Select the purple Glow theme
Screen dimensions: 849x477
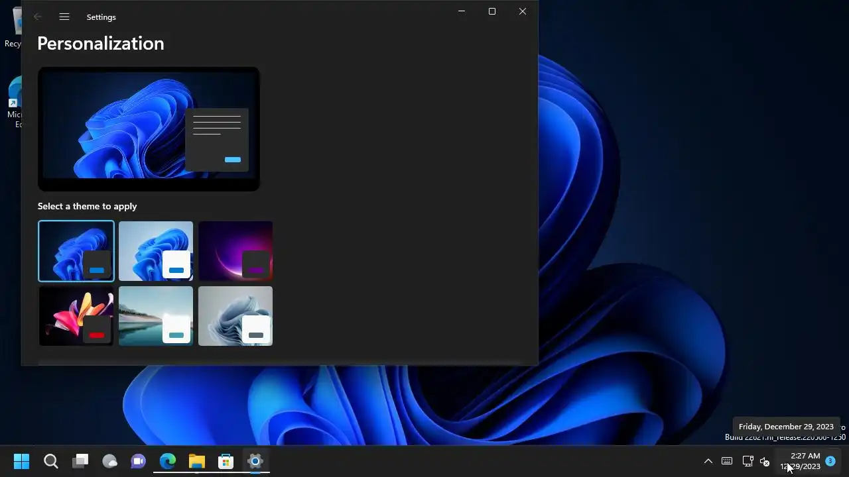pyautogui.click(x=235, y=251)
